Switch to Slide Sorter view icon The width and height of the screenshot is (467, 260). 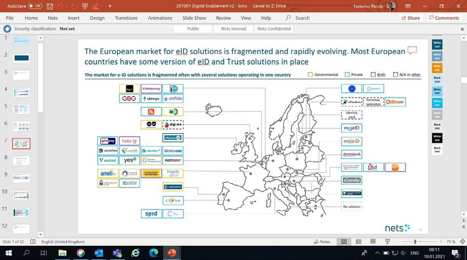tap(359, 241)
